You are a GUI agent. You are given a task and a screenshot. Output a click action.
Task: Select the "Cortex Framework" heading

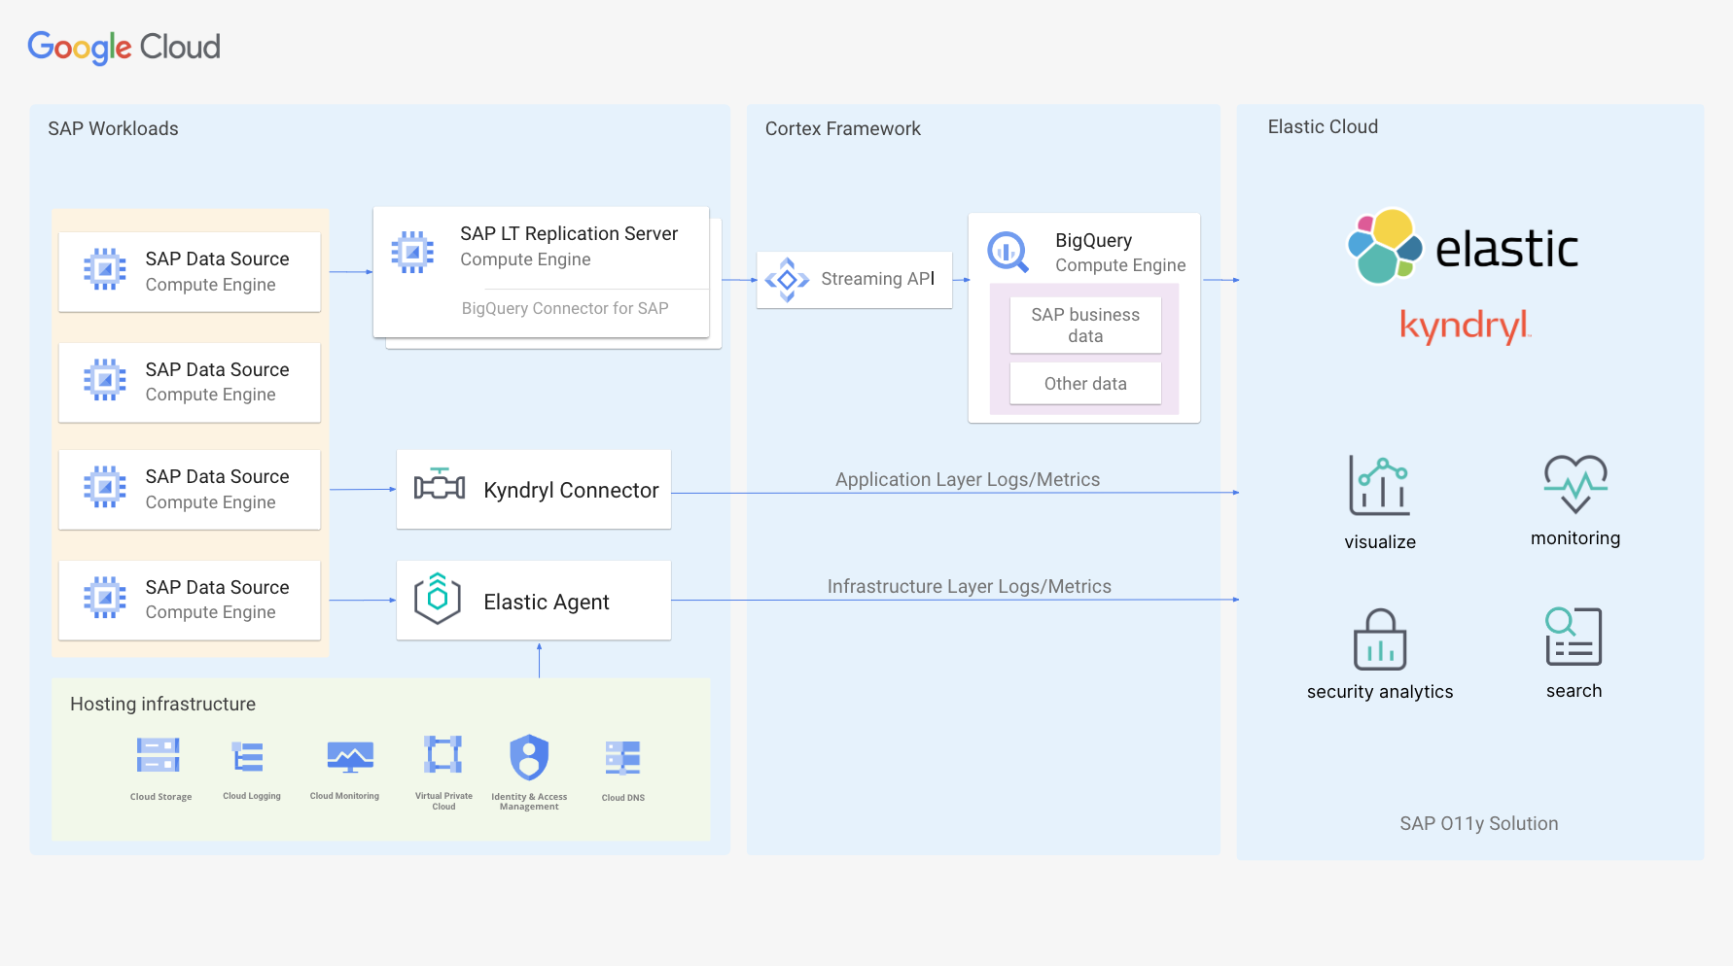click(x=842, y=128)
